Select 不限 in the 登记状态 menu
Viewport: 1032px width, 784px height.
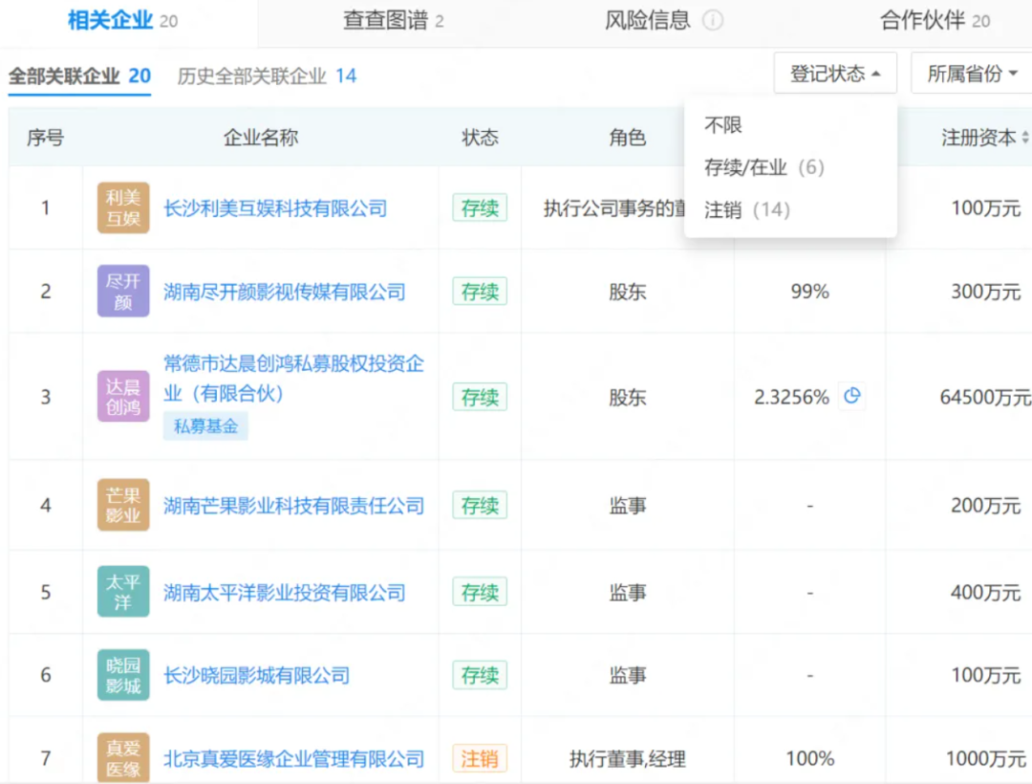click(726, 124)
